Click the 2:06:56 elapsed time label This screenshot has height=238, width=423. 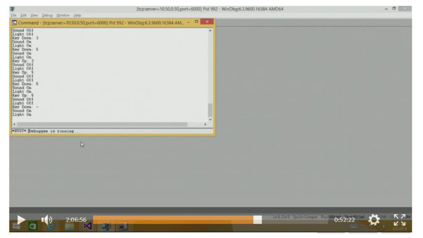(76, 220)
